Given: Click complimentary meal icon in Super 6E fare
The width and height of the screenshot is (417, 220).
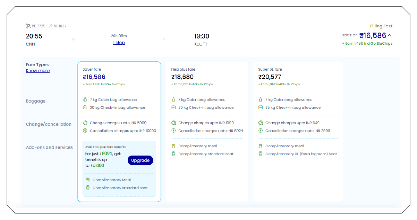Looking at the screenshot, I should pyautogui.click(x=261, y=146).
